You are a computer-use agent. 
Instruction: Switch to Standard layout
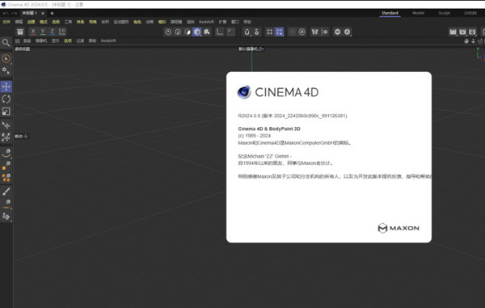390,13
